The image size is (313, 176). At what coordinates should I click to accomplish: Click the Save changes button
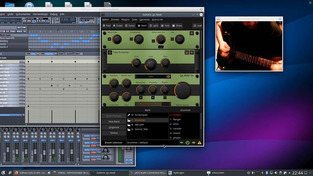tap(114, 116)
